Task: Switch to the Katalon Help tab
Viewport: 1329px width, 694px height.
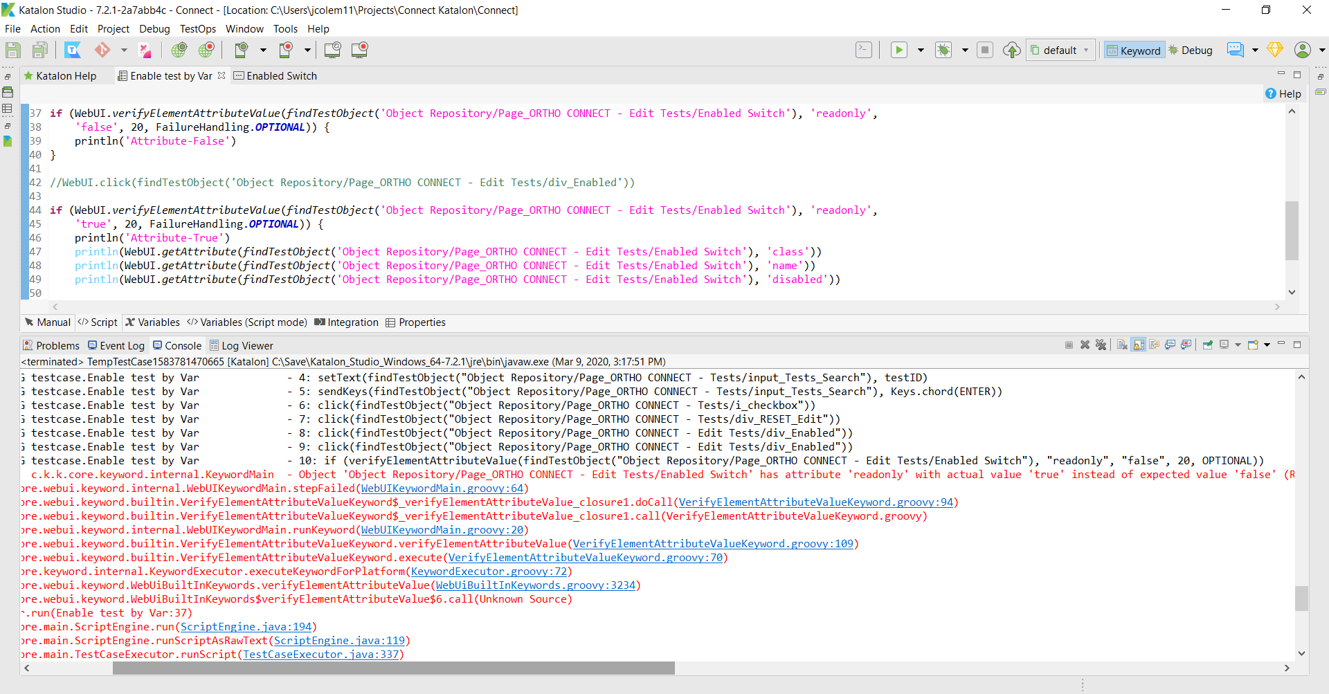Action: [60, 76]
